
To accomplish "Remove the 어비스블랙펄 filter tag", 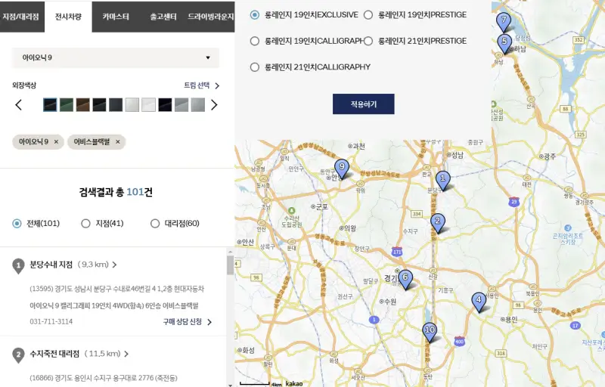I will coord(118,142).
